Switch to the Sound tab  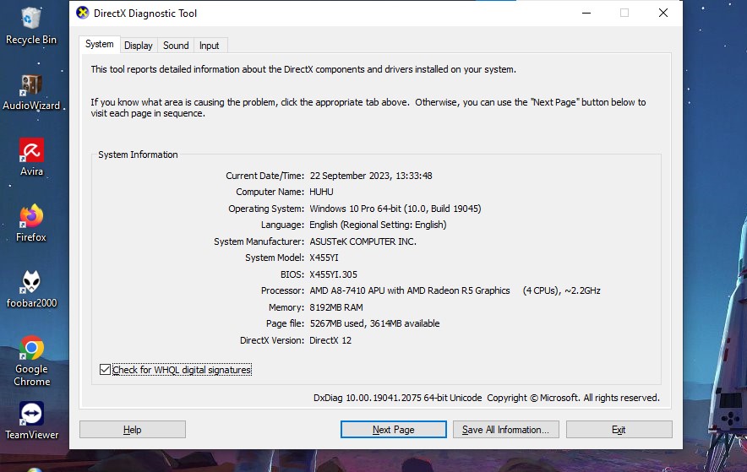(x=176, y=46)
